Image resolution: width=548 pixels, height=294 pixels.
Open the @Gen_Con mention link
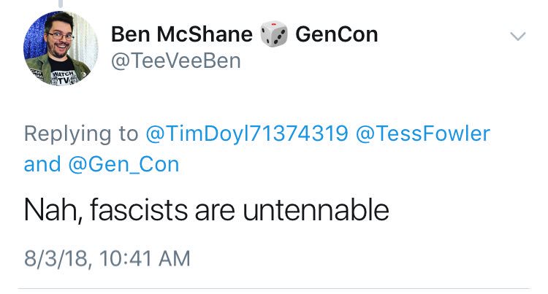123,165
